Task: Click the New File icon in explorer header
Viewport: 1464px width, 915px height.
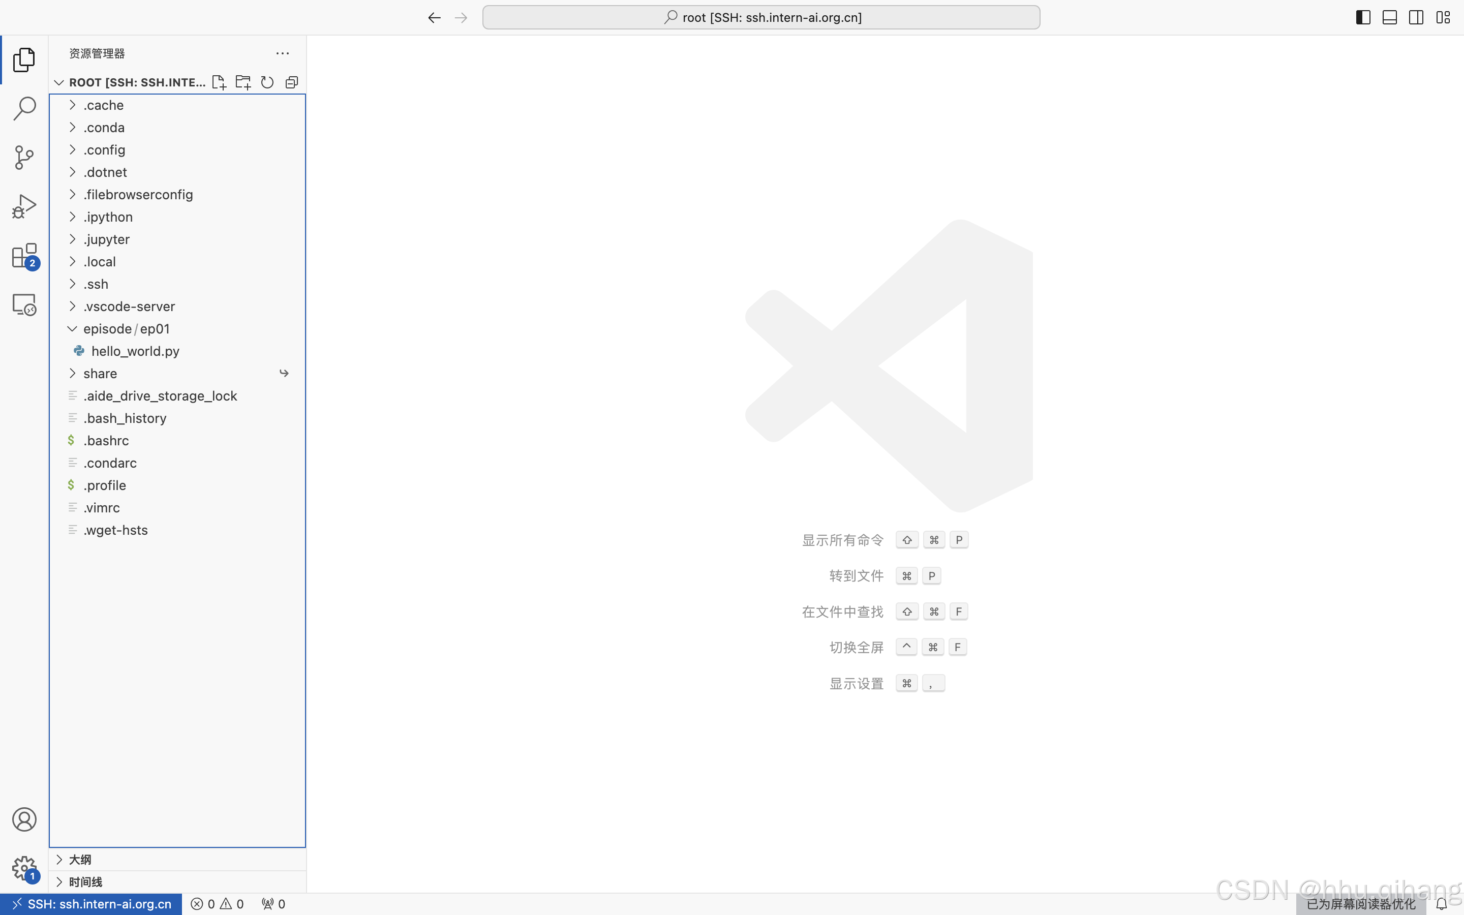Action: click(219, 82)
